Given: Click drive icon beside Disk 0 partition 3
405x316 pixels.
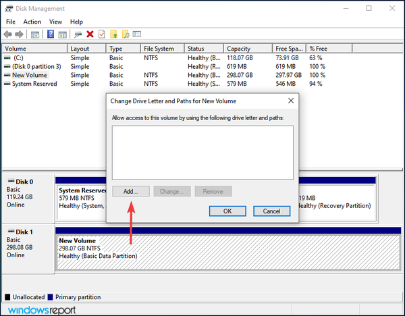Looking at the screenshot, I should tap(7, 66).
